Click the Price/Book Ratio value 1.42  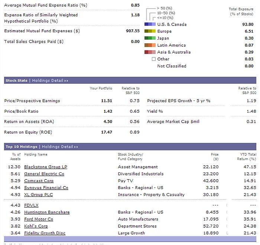(108, 111)
